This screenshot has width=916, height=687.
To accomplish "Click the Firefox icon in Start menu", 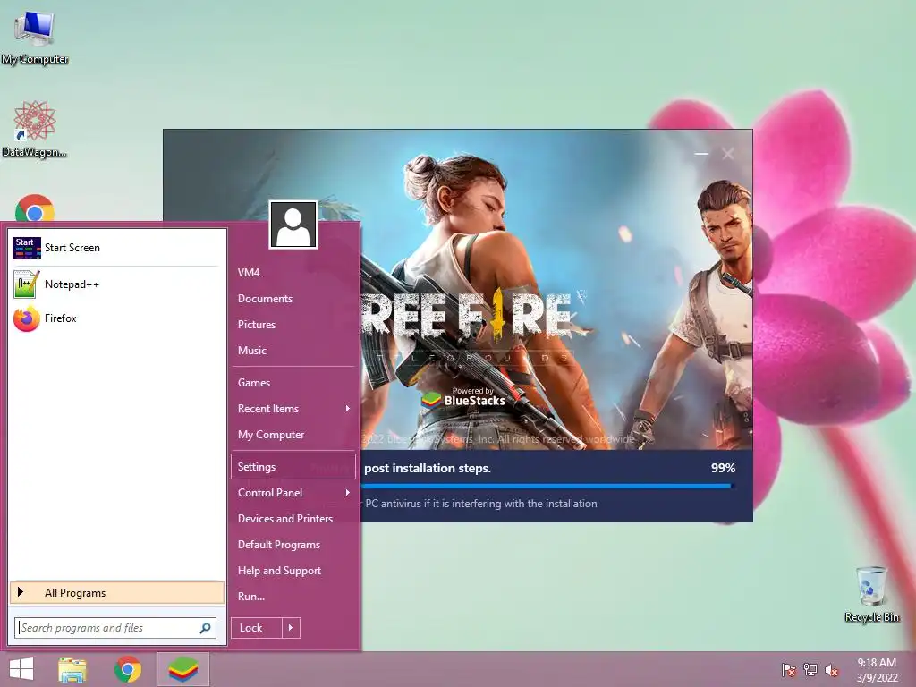I will click(x=26, y=318).
